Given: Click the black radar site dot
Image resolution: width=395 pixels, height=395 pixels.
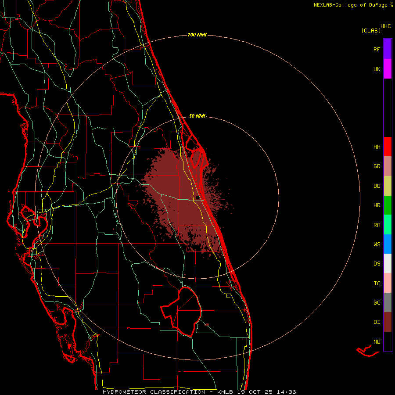Looking at the screenshot, I should [197, 197].
